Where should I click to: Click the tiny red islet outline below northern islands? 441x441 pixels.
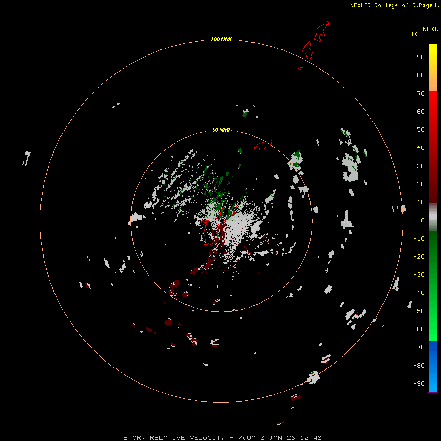click(300, 68)
